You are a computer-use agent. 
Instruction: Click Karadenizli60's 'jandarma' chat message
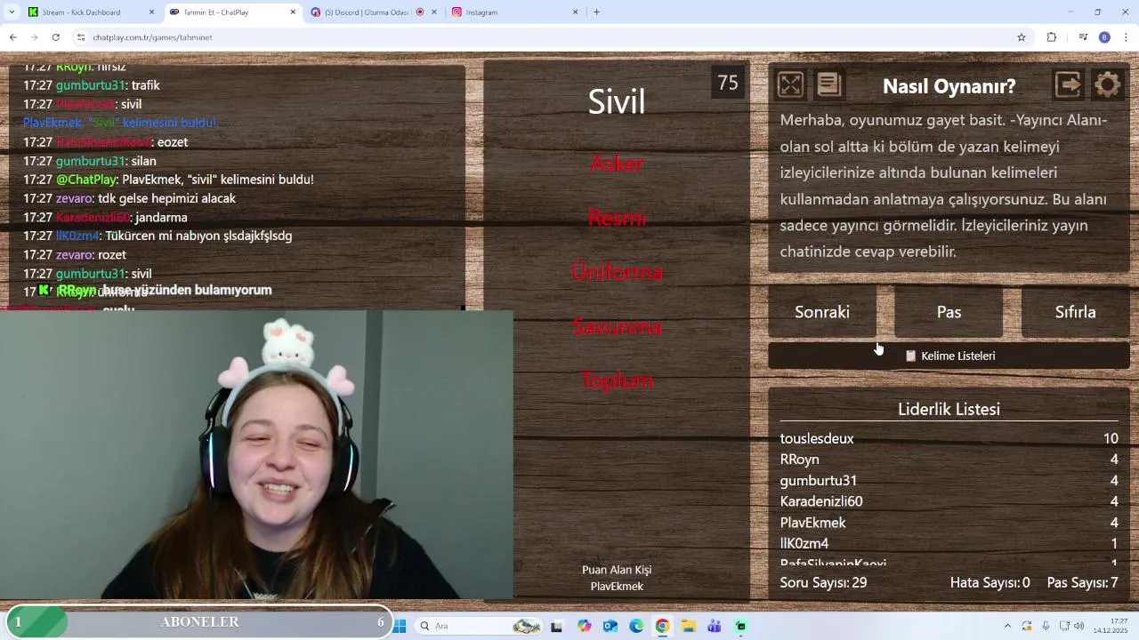point(161,217)
